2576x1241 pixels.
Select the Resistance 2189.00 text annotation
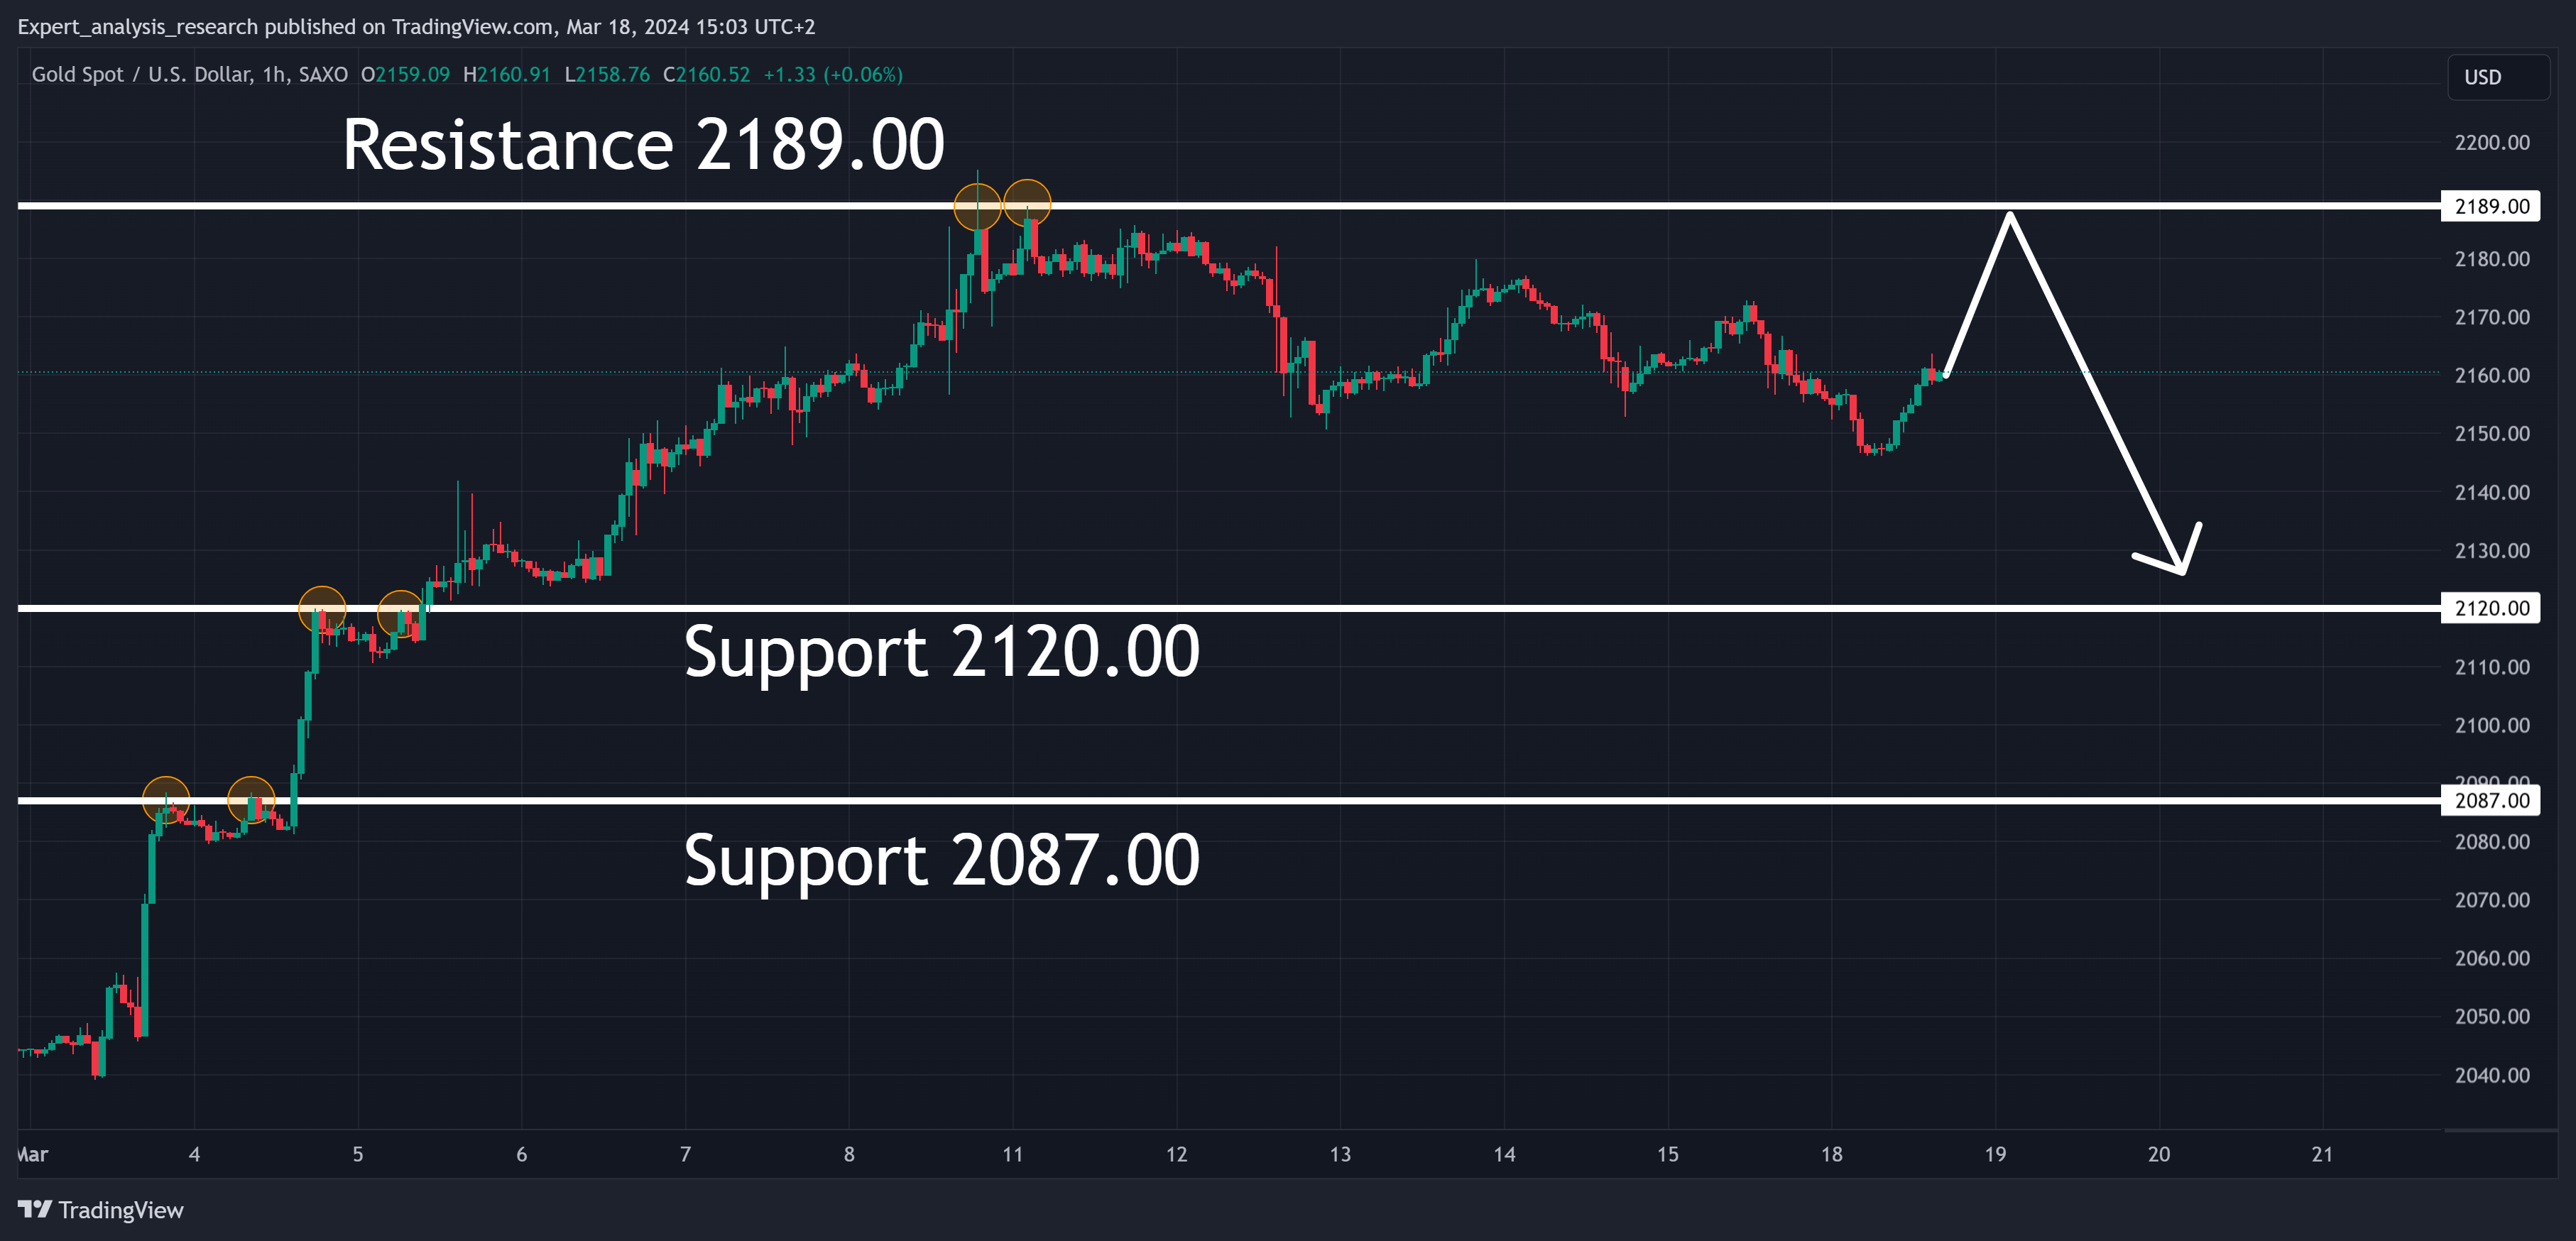pyautogui.click(x=643, y=145)
